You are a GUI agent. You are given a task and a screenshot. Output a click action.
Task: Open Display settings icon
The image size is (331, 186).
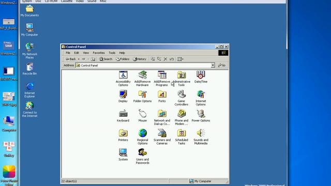[123, 96]
